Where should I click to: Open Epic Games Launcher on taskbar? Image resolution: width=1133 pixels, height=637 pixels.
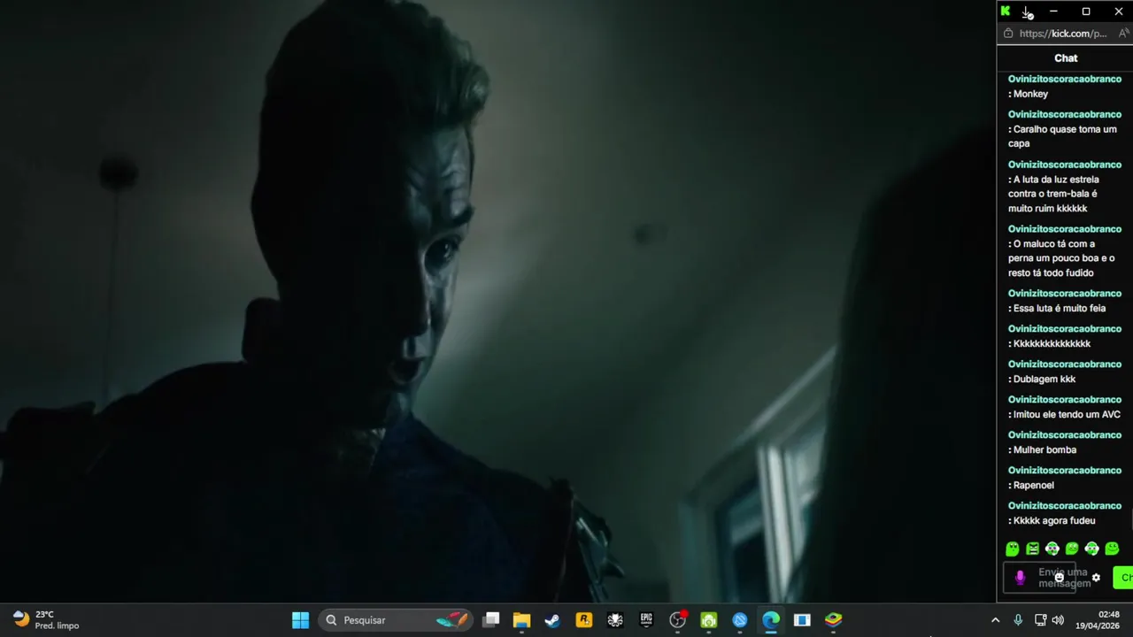pyautogui.click(x=646, y=620)
